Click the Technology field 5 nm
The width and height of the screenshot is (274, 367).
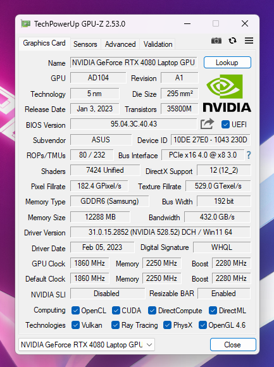[x=94, y=94]
